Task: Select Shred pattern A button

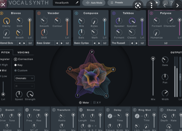Action: [89, 126]
